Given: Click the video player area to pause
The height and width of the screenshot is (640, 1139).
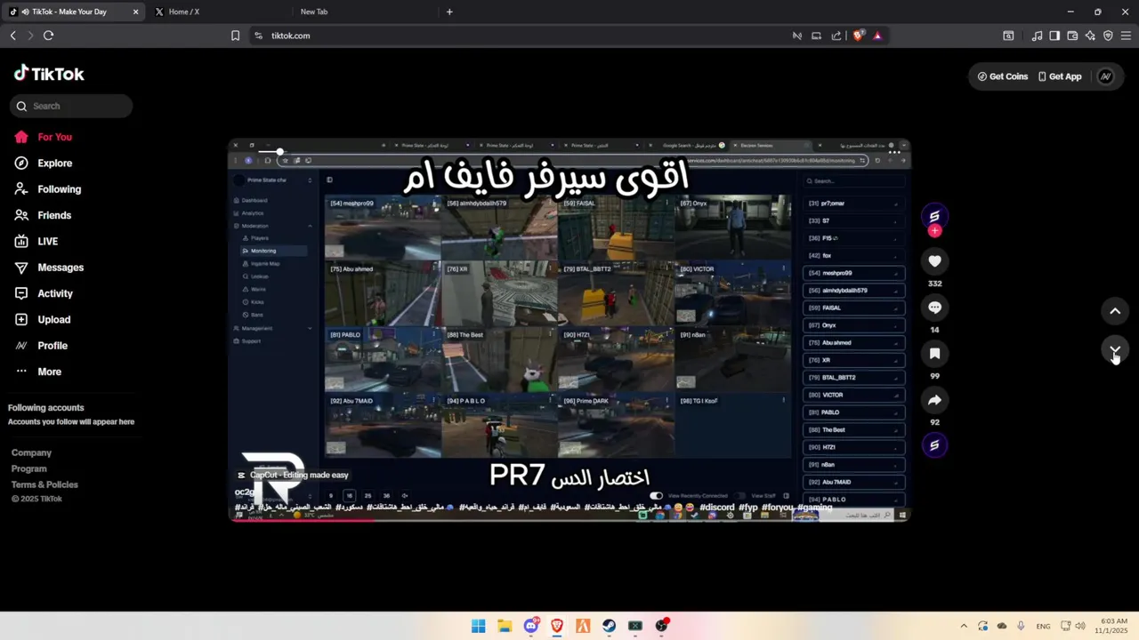Looking at the screenshot, I should (569, 330).
